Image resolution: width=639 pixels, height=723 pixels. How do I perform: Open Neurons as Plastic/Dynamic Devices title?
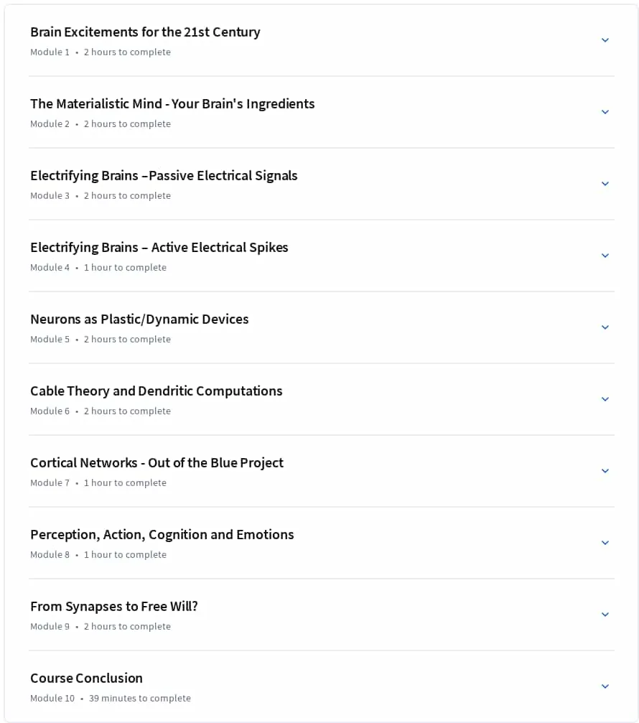point(139,319)
